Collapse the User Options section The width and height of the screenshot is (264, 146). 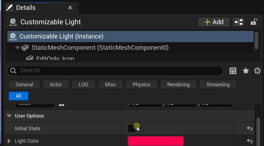[x=9, y=116]
